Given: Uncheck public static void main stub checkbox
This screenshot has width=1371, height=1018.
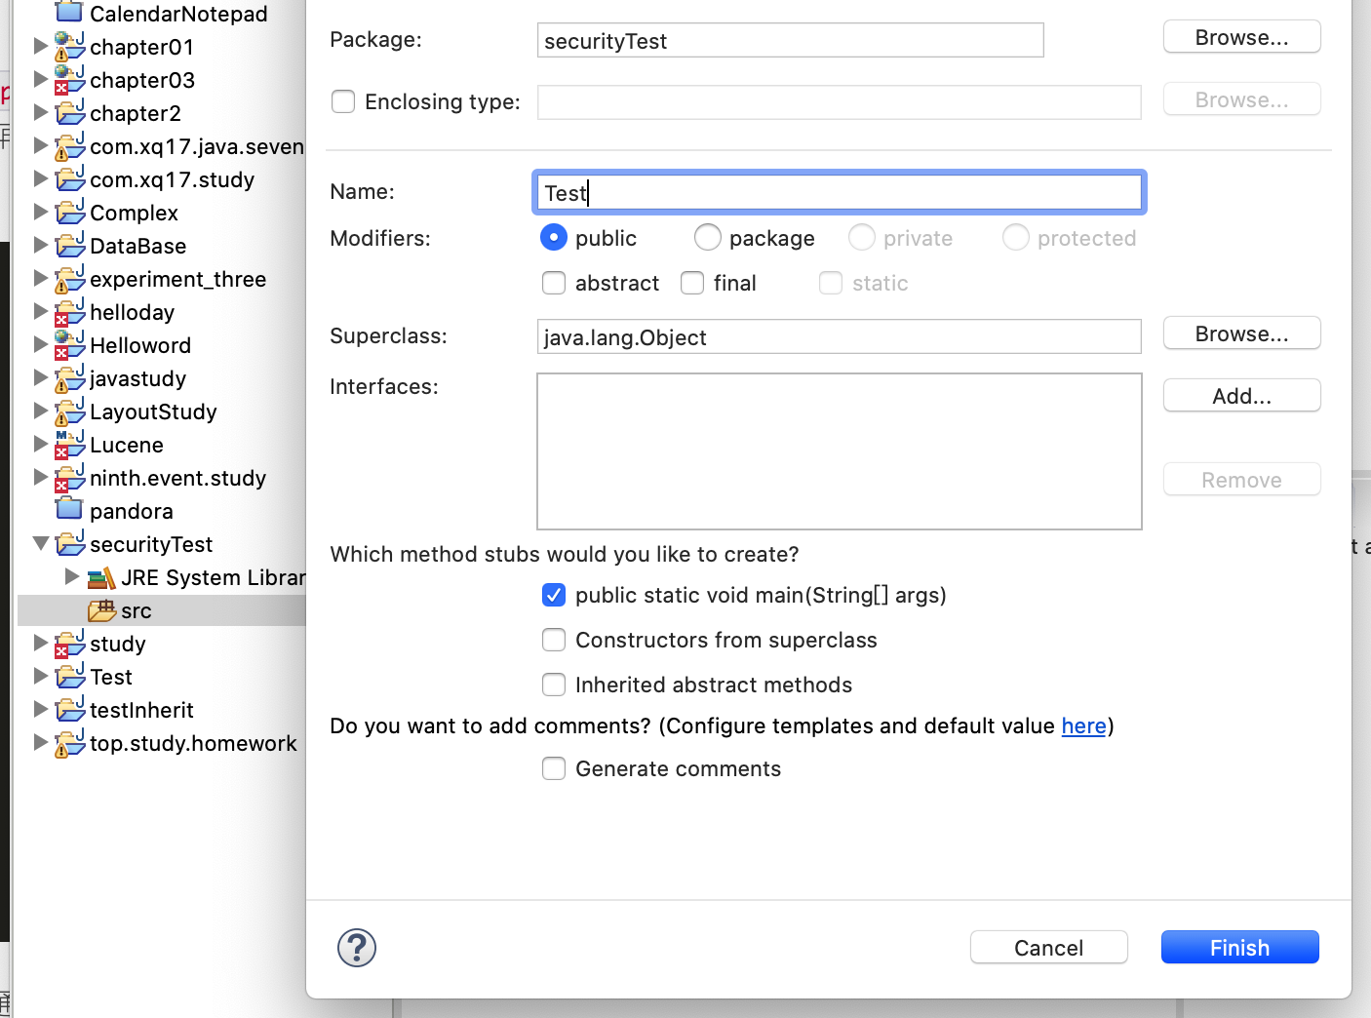Looking at the screenshot, I should [x=554, y=595].
